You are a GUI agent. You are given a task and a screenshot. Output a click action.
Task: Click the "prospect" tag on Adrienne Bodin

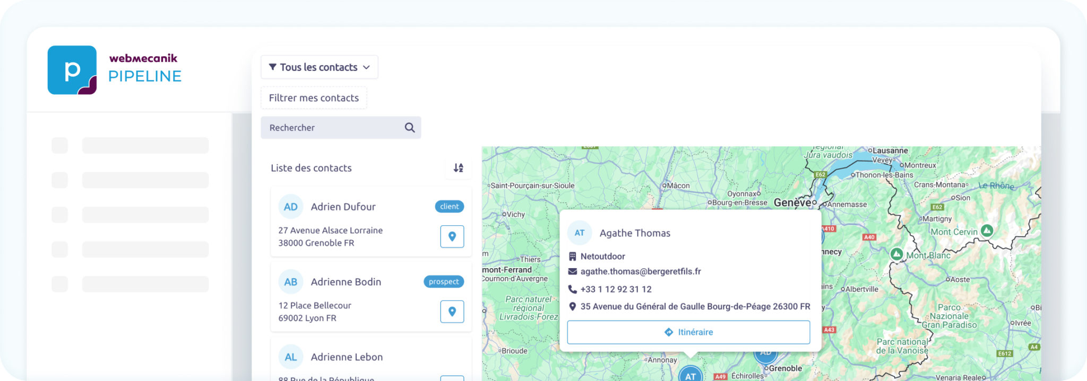pos(444,282)
